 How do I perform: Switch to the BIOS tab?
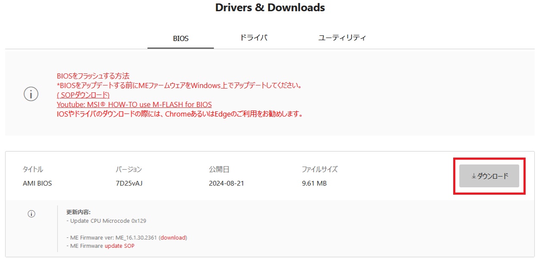point(181,38)
